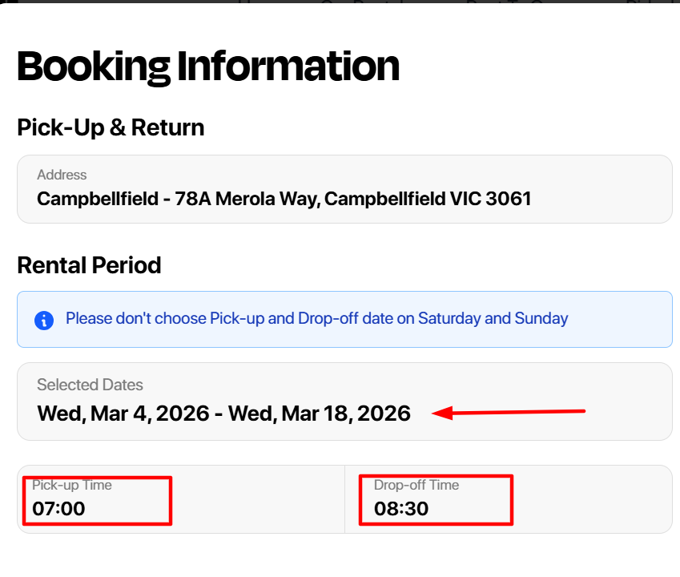Screen dimensions: 680x577
Task: Click the Selected Dates label
Action: point(90,385)
